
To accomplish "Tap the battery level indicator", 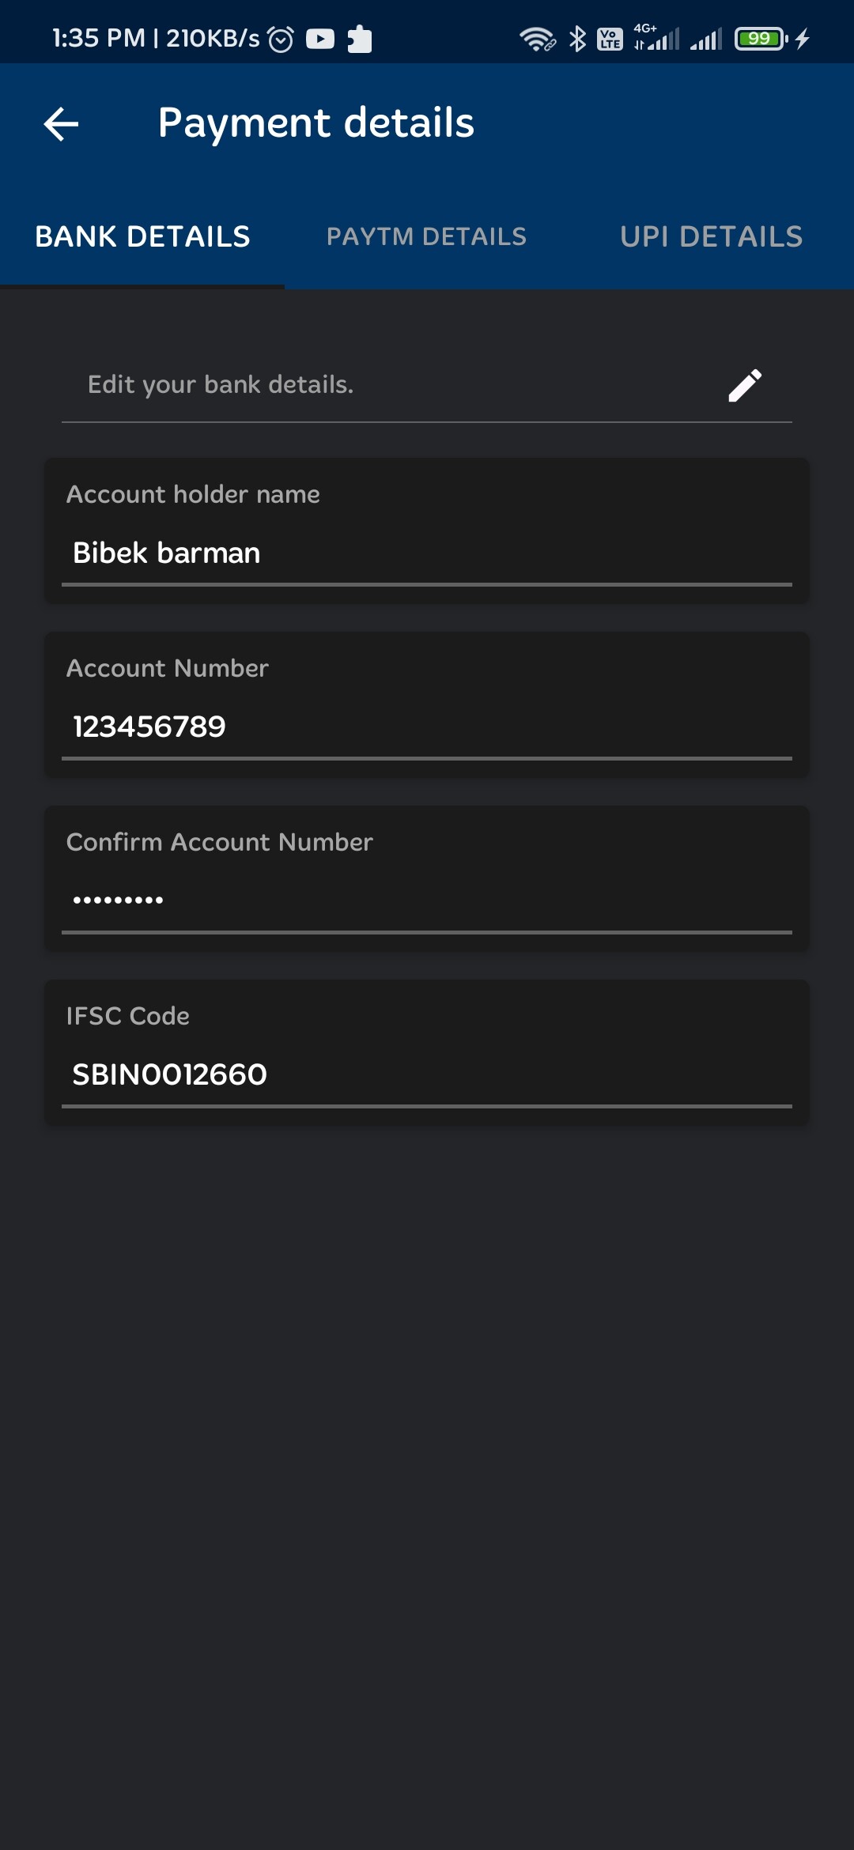I will [x=761, y=39].
